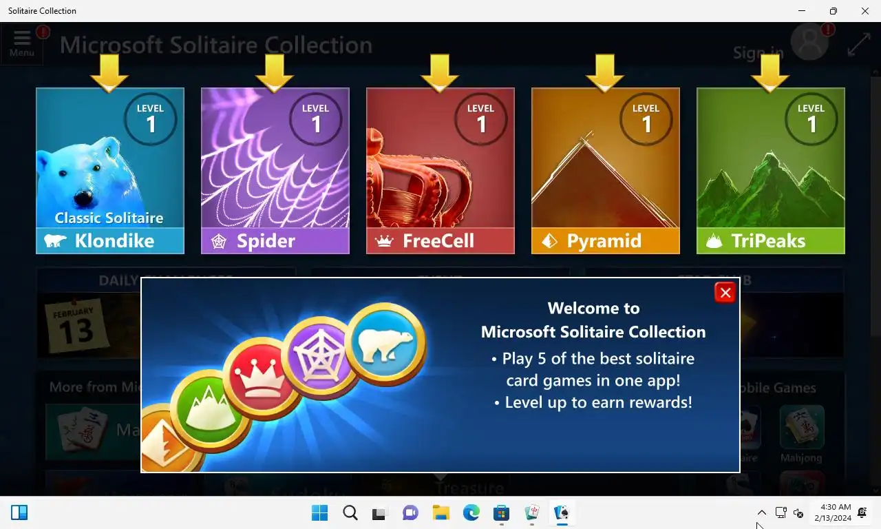The width and height of the screenshot is (881, 529).
Task: Open taskbar Search magnifier
Action: [350, 512]
